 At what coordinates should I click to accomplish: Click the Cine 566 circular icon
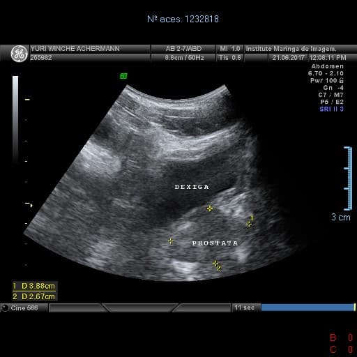pos(5,307)
